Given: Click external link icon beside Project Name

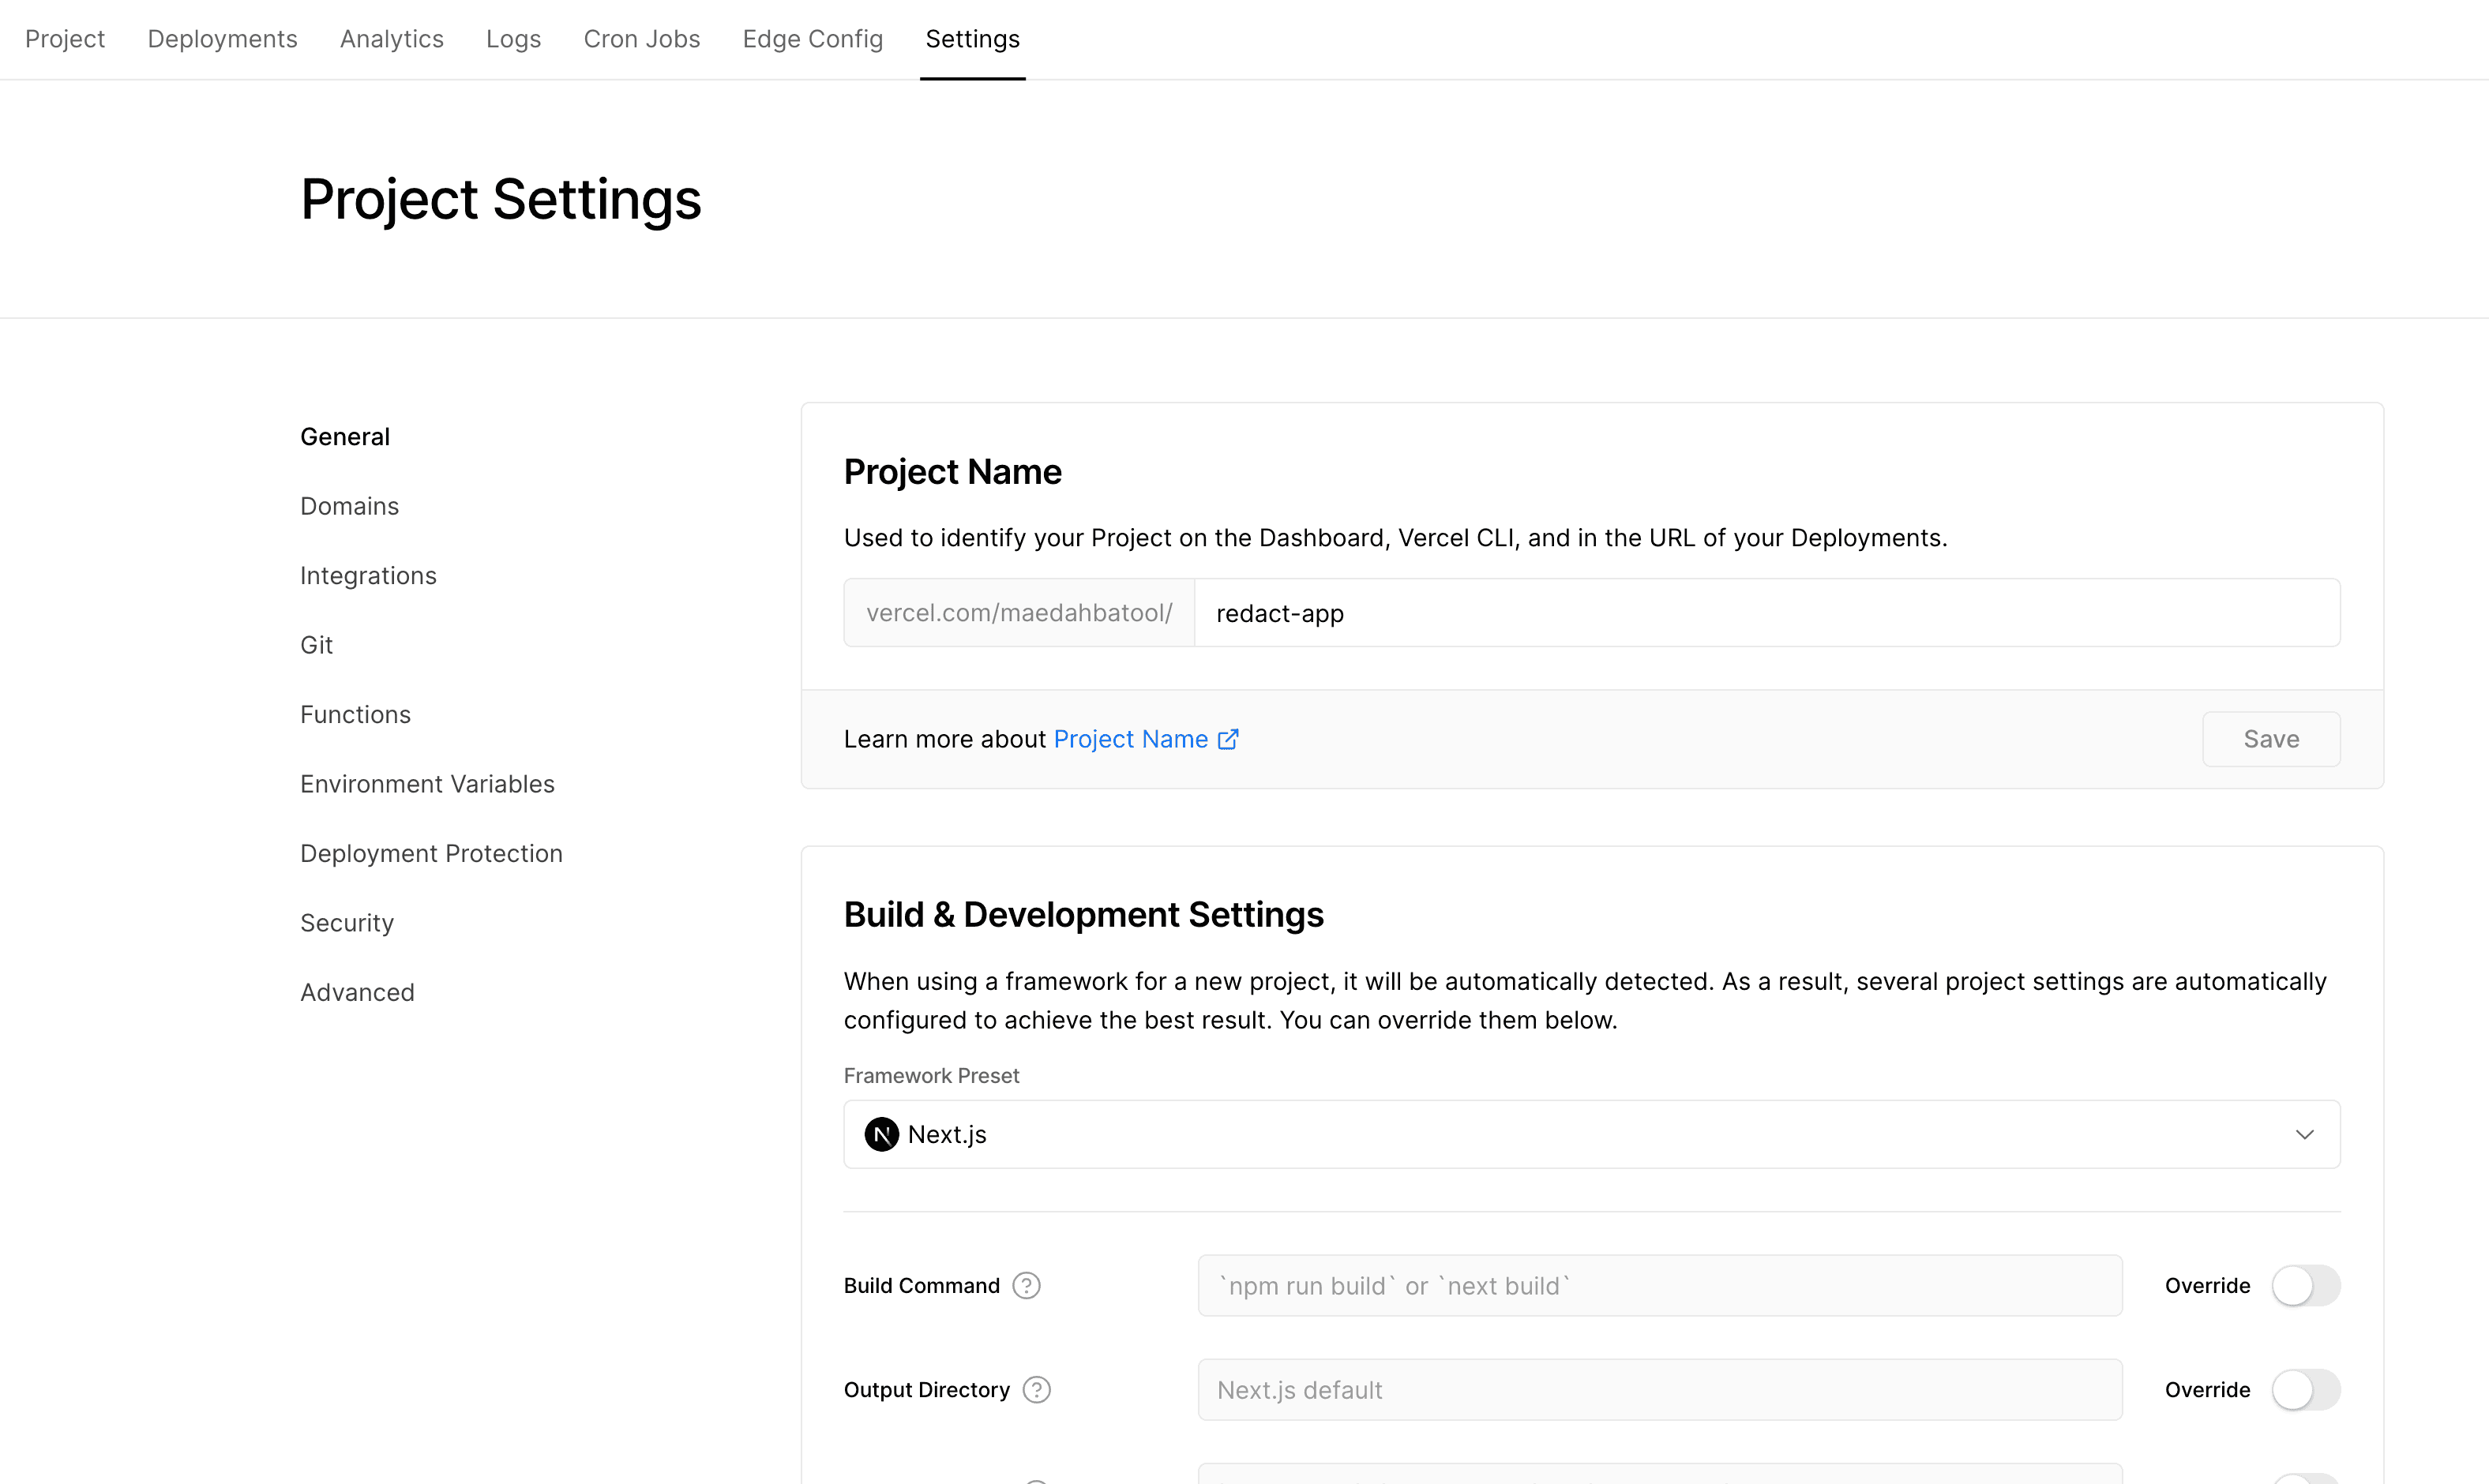Looking at the screenshot, I should pyautogui.click(x=1229, y=739).
